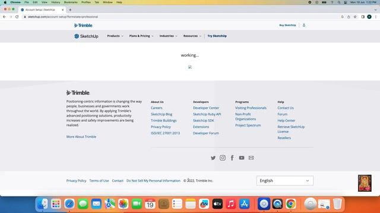Open the Facebook icon in footer
The image size is (380, 213).
pyautogui.click(x=232, y=158)
